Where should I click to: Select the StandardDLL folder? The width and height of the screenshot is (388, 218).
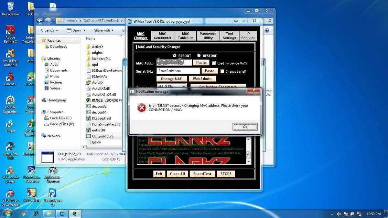[101, 59]
